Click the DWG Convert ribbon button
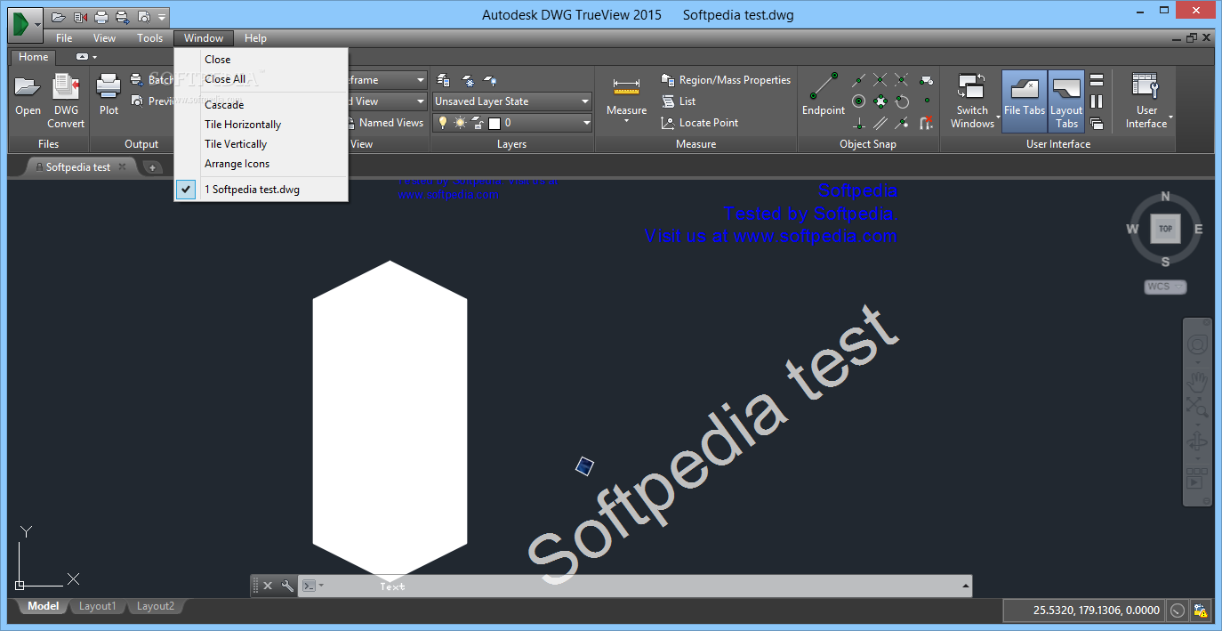This screenshot has width=1222, height=631. point(66,101)
